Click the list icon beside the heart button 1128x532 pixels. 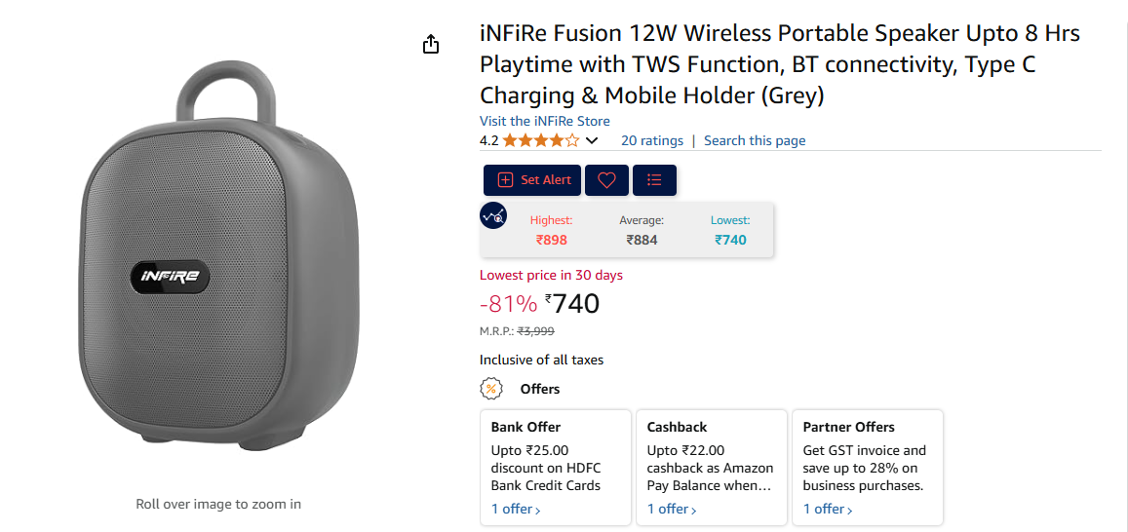pos(654,180)
